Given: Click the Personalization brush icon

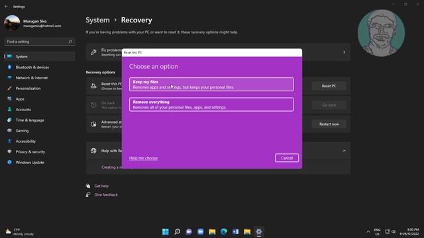Looking at the screenshot, I should [x=9, y=88].
